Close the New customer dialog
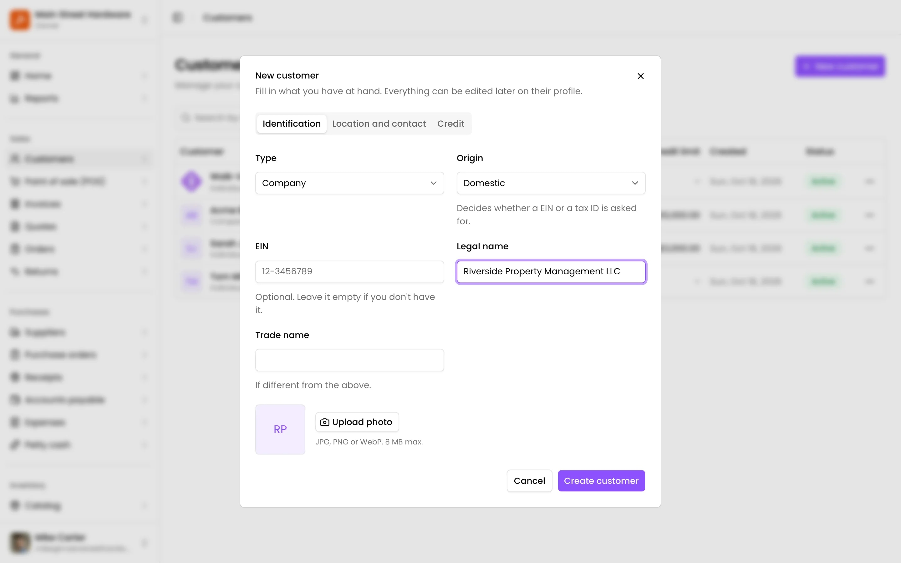 pyautogui.click(x=640, y=76)
